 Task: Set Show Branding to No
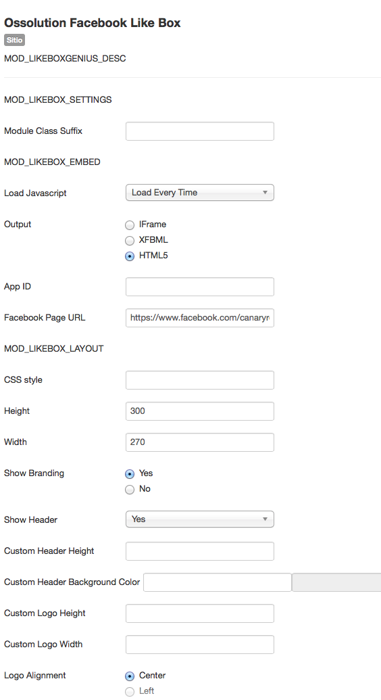(x=130, y=489)
